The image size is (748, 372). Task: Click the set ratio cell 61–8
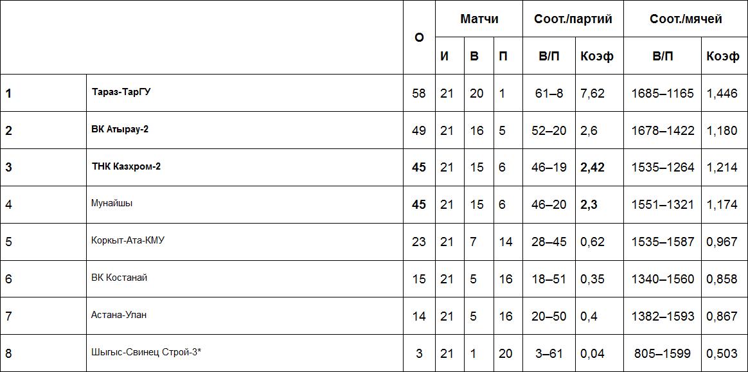(x=549, y=93)
